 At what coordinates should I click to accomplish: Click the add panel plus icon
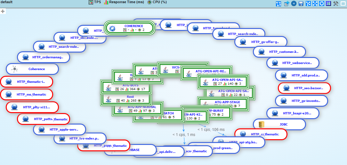point(286,4)
